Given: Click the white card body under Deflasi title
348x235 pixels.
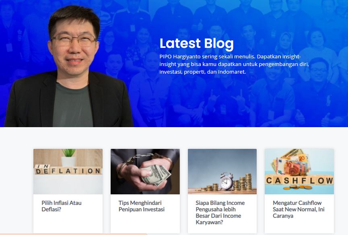Looking at the screenshot, I should click(68, 223).
